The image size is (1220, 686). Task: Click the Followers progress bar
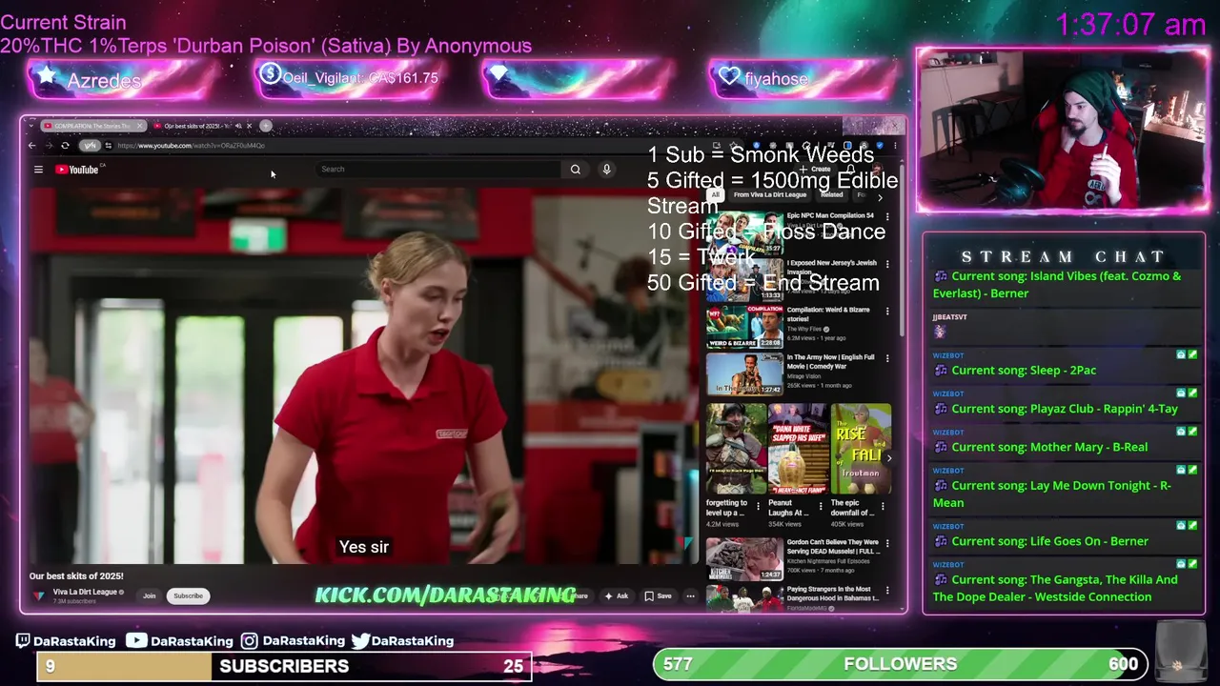(900, 664)
